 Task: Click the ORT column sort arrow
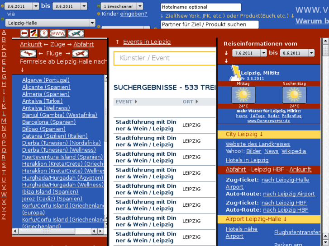pos(196,102)
